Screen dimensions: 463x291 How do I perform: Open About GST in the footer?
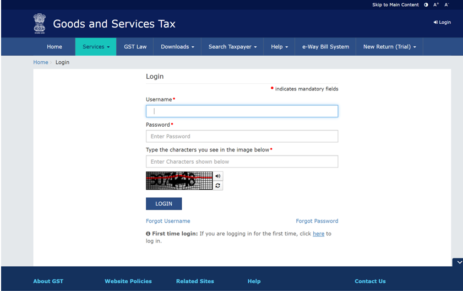click(x=48, y=281)
